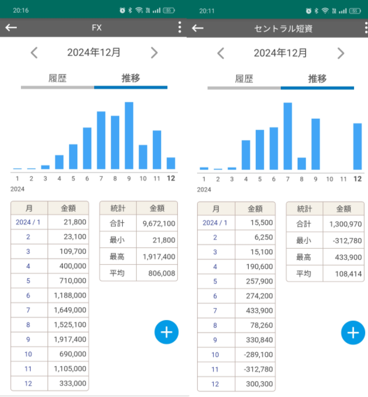Go back from the セントラル短資 screen
This screenshot has width=368, height=397.
(x=198, y=28)
